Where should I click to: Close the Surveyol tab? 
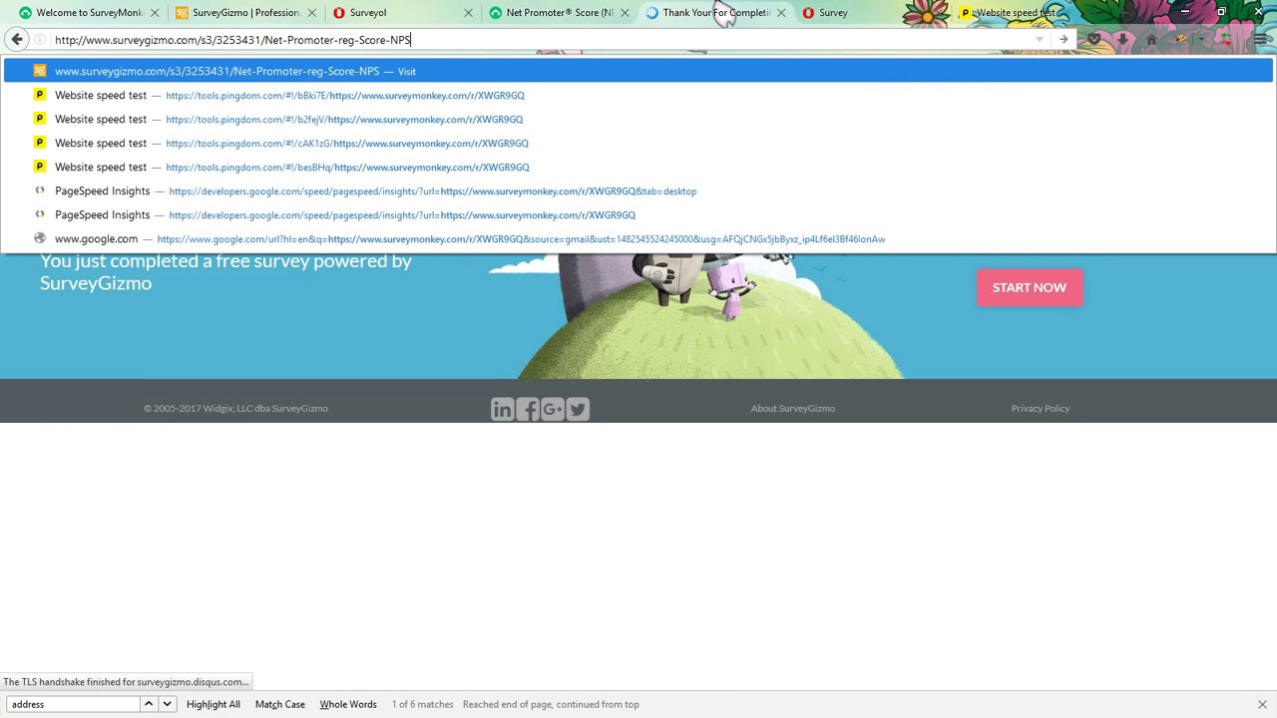tap(468, 13)
